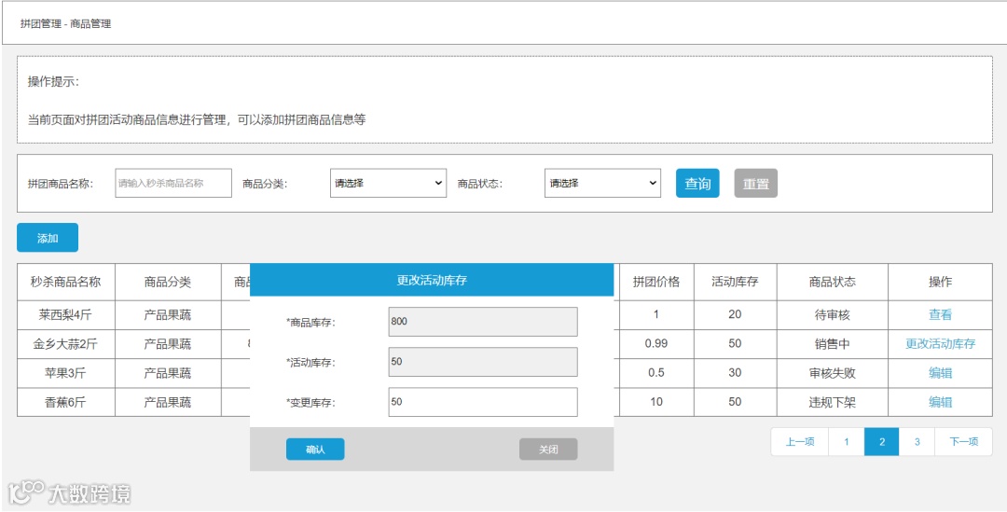This screenshot has height=512, width=1007.
Task: Click the 活动库存 column header
Action: 736,282
